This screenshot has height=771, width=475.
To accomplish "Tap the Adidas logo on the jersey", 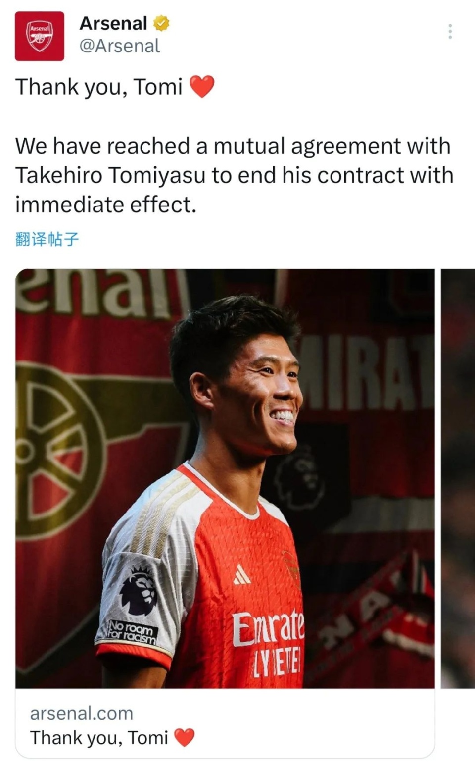I will tap(242, 574).
